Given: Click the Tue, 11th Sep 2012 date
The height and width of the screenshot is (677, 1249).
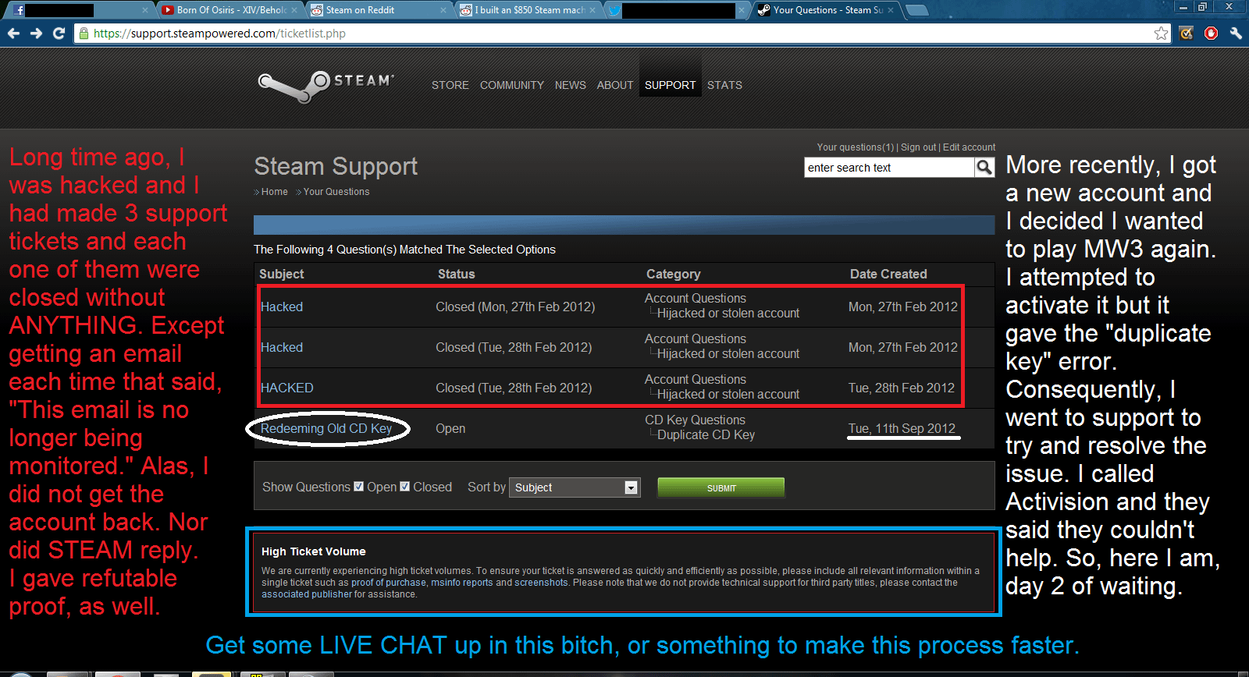Looking at the screenshot, I should click(x=902, y=429).
